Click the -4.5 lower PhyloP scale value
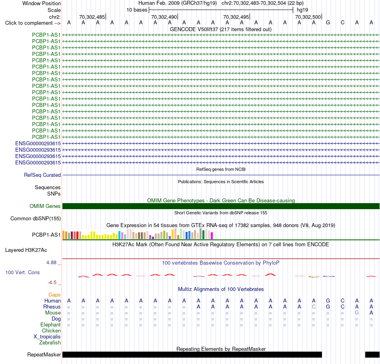The image size is (380, 364). (x=52, y=283)
